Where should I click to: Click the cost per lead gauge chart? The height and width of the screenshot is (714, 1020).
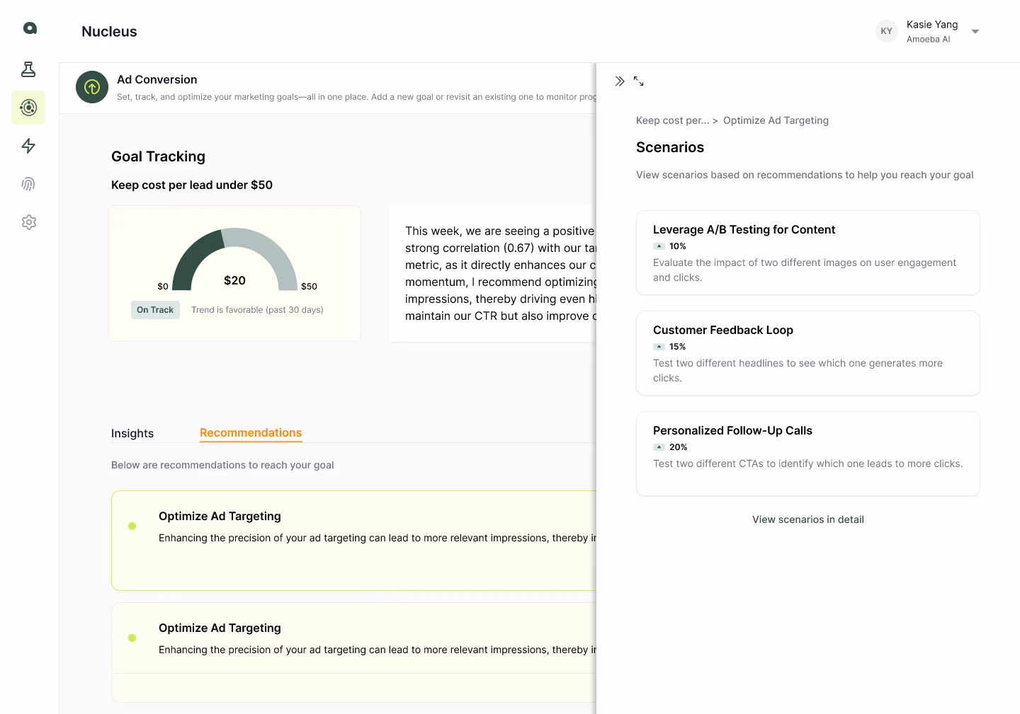pos(235,259)
